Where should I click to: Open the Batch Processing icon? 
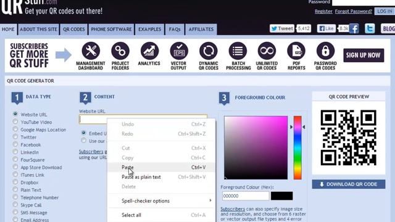tap(238, 51)
